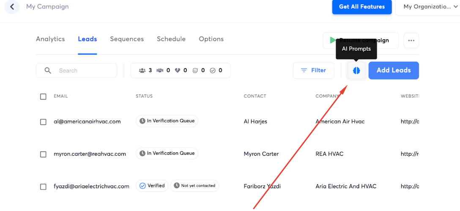Click company Aria Electric And HVAC

tap(346, 187)
